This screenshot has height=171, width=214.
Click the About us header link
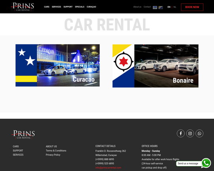click(137, 7)
